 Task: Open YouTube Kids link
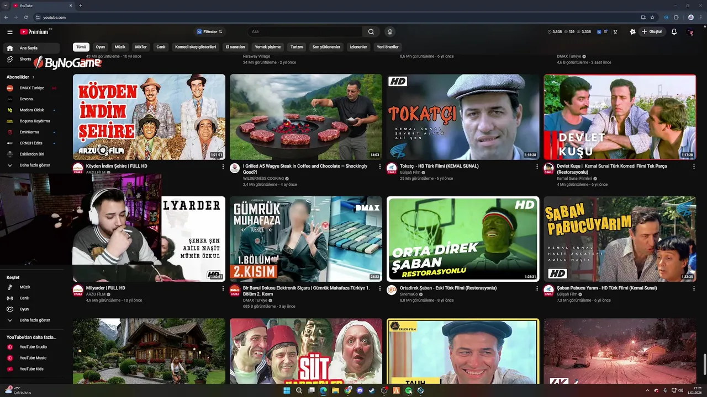pos(31,369)
